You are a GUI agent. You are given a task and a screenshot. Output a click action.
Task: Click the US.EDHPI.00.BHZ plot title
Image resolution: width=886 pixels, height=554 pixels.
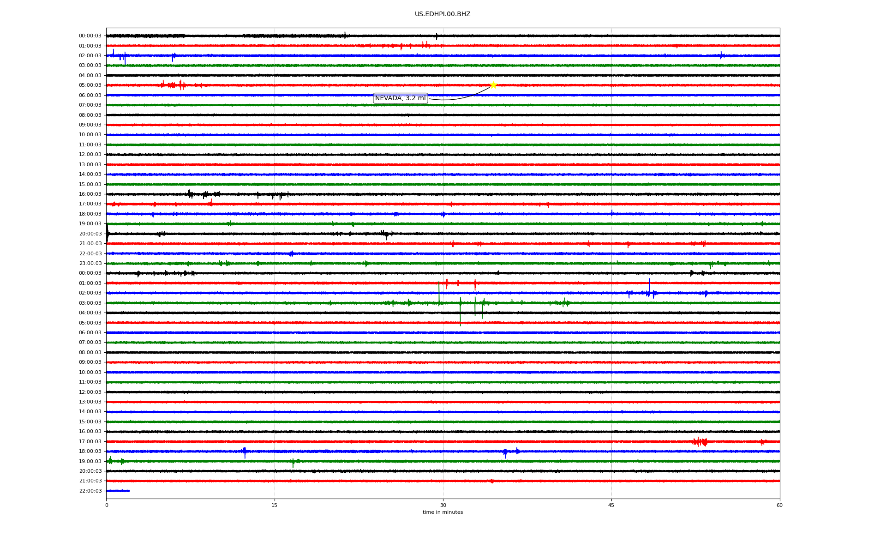click(442, 14)
